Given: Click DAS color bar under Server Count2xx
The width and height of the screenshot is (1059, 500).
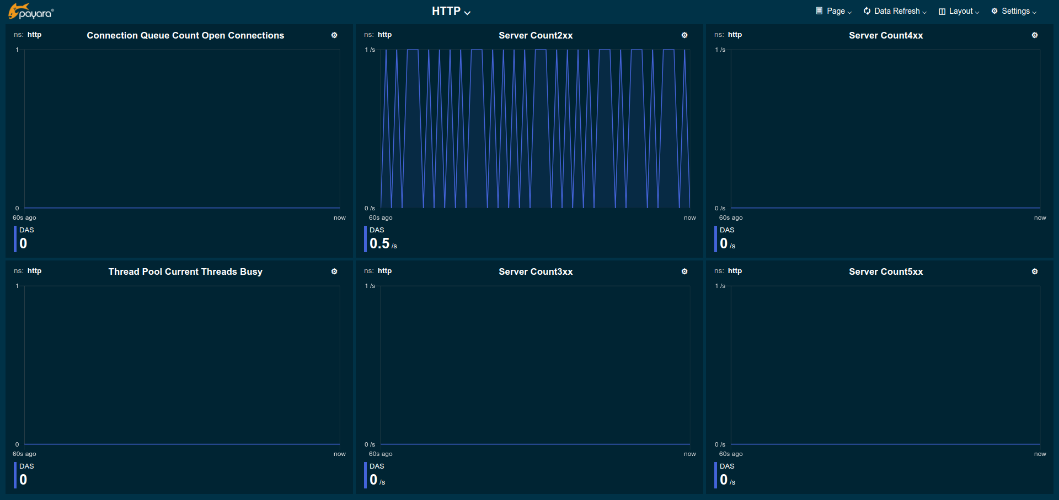Looking at the screenshot, I should (365, 238).
